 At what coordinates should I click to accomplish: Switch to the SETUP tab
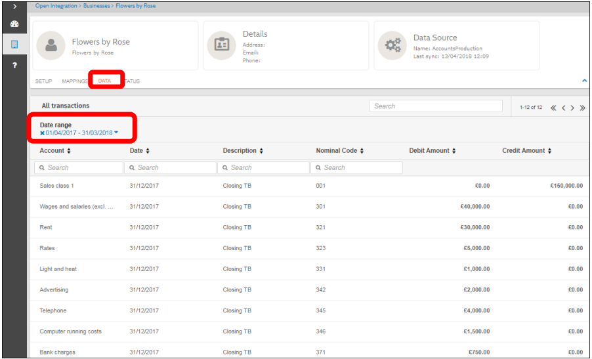tap(43, 81)
